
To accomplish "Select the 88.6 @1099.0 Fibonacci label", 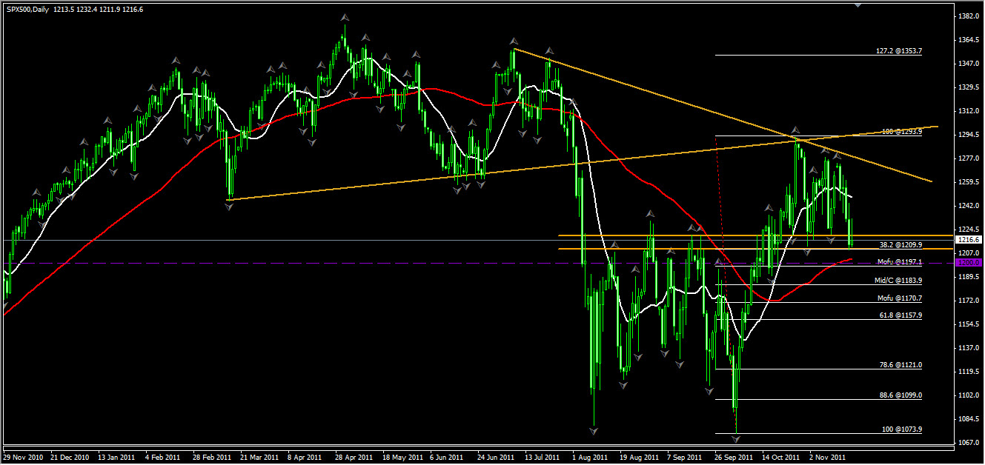I will point(901,395).
